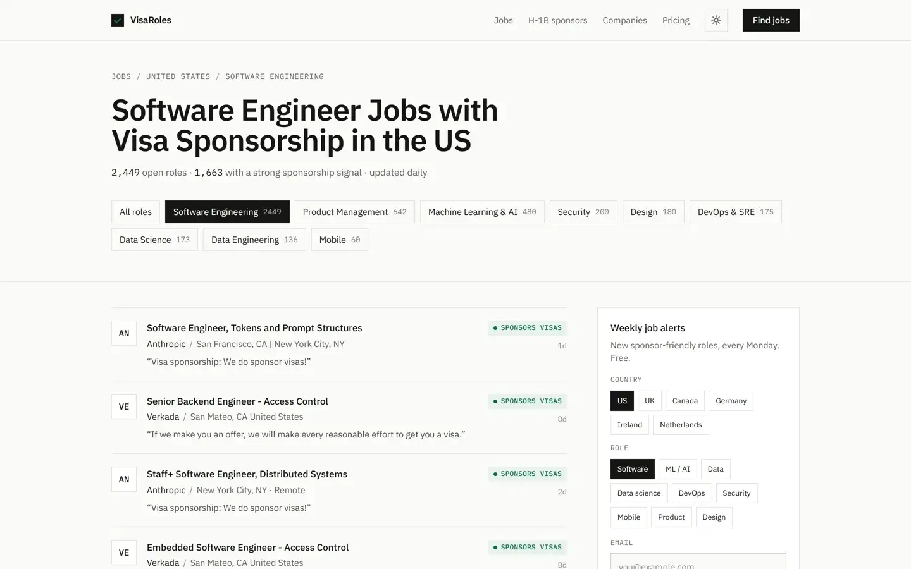
Task: Toggle Product role in job alerts
Action: coord(671,517)
